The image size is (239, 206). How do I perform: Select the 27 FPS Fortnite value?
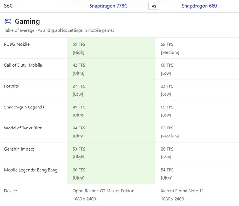coord(79,86)
